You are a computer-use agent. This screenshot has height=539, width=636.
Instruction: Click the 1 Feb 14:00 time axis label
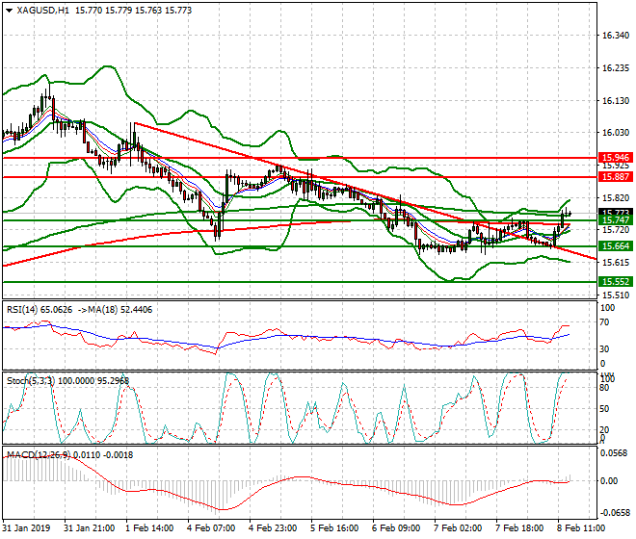tap(150, 528)
